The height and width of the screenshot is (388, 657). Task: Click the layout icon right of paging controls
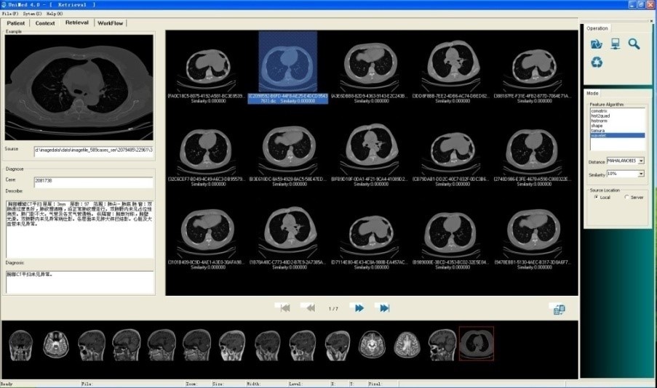pyautogui.click(x=559, y=310)
